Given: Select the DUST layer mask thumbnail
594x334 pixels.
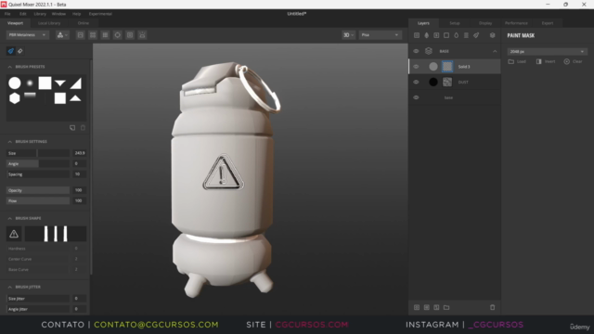Looking at the screenshot, I should click(x=447, y=83).
